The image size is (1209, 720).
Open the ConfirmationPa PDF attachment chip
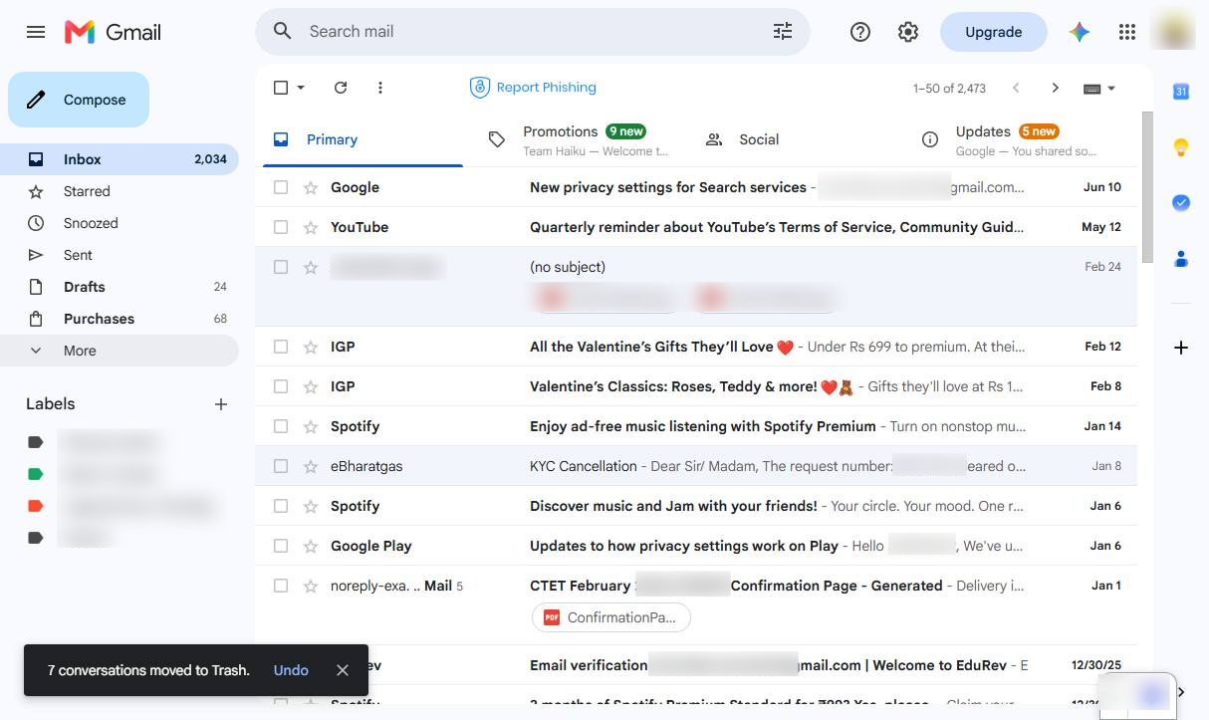click(610, 617)
